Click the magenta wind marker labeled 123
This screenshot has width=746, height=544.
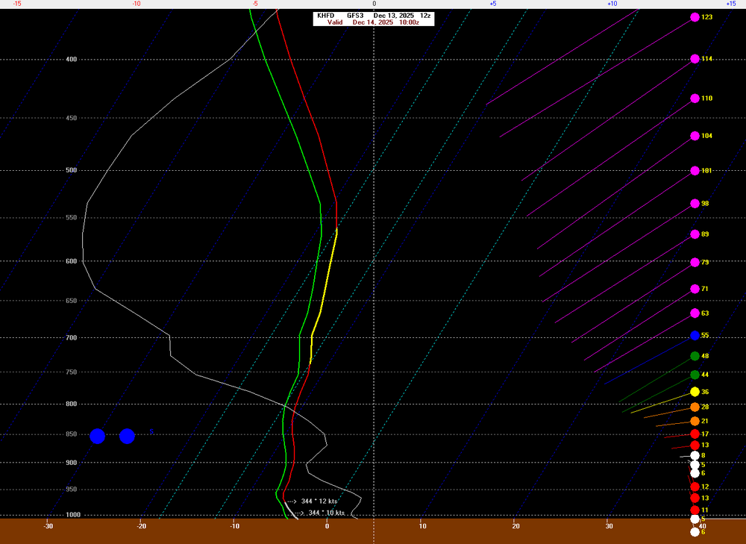point(695,17)
